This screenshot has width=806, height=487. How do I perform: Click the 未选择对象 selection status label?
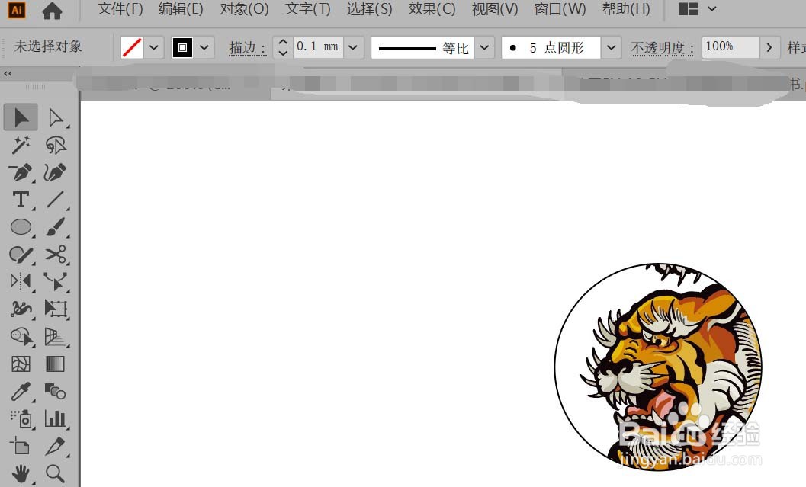click(x=48, y=46)
